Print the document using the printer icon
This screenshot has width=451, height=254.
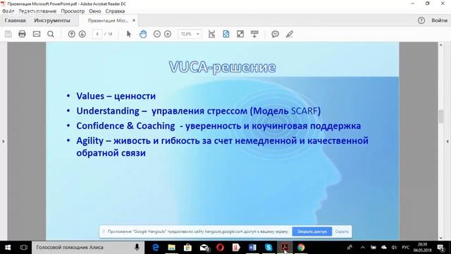pos(22,34)
